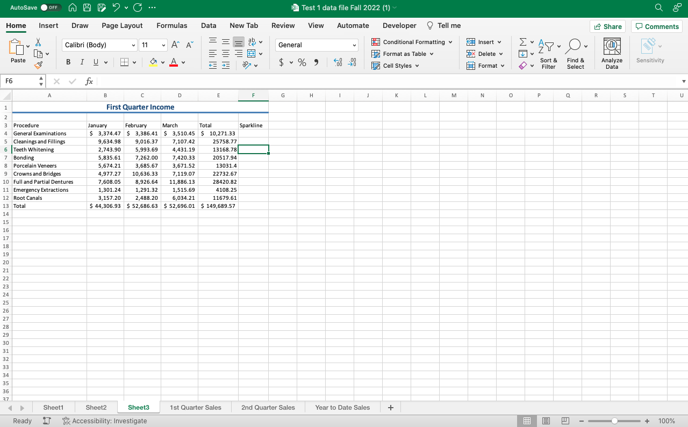Decrease font size with smaller A
Viewport: 688px width, 427px height.
click(x=189, y=45)
